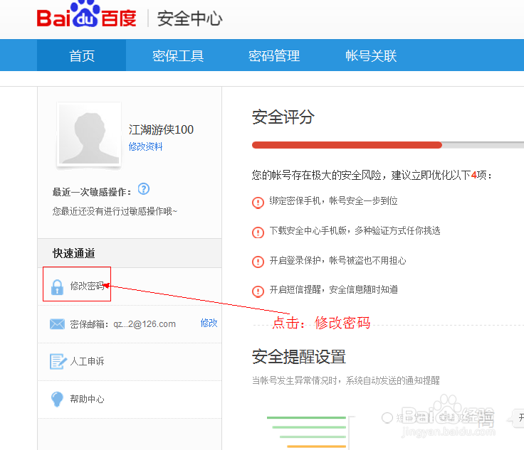This screenshot has height=450, width=524.
Task: Click the user avatar picture
Action: [89, 135]
